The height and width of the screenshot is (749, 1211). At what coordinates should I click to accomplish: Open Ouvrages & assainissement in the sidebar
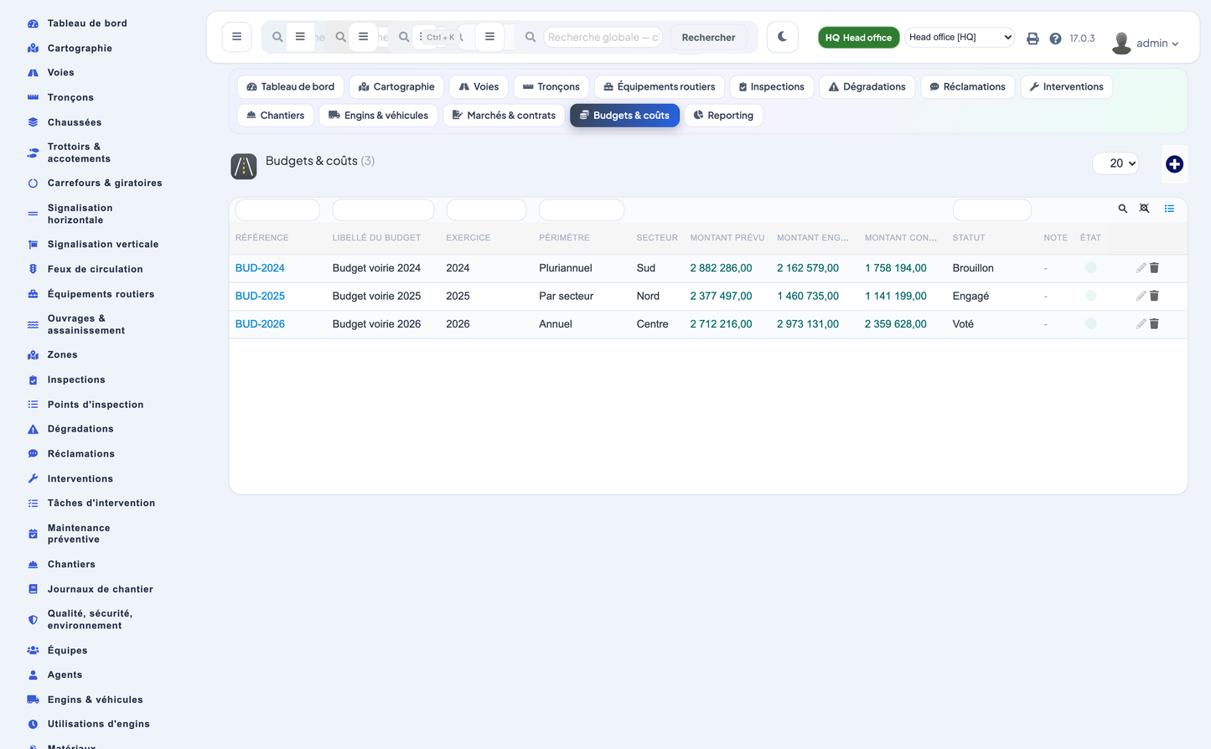click(x=86, y=324)
